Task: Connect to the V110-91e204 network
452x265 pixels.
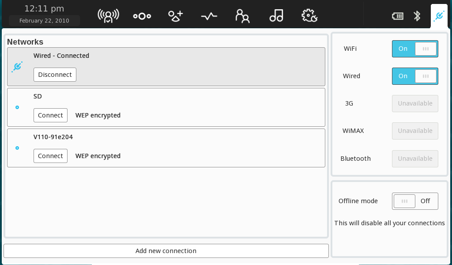Action: coord(50,156)
